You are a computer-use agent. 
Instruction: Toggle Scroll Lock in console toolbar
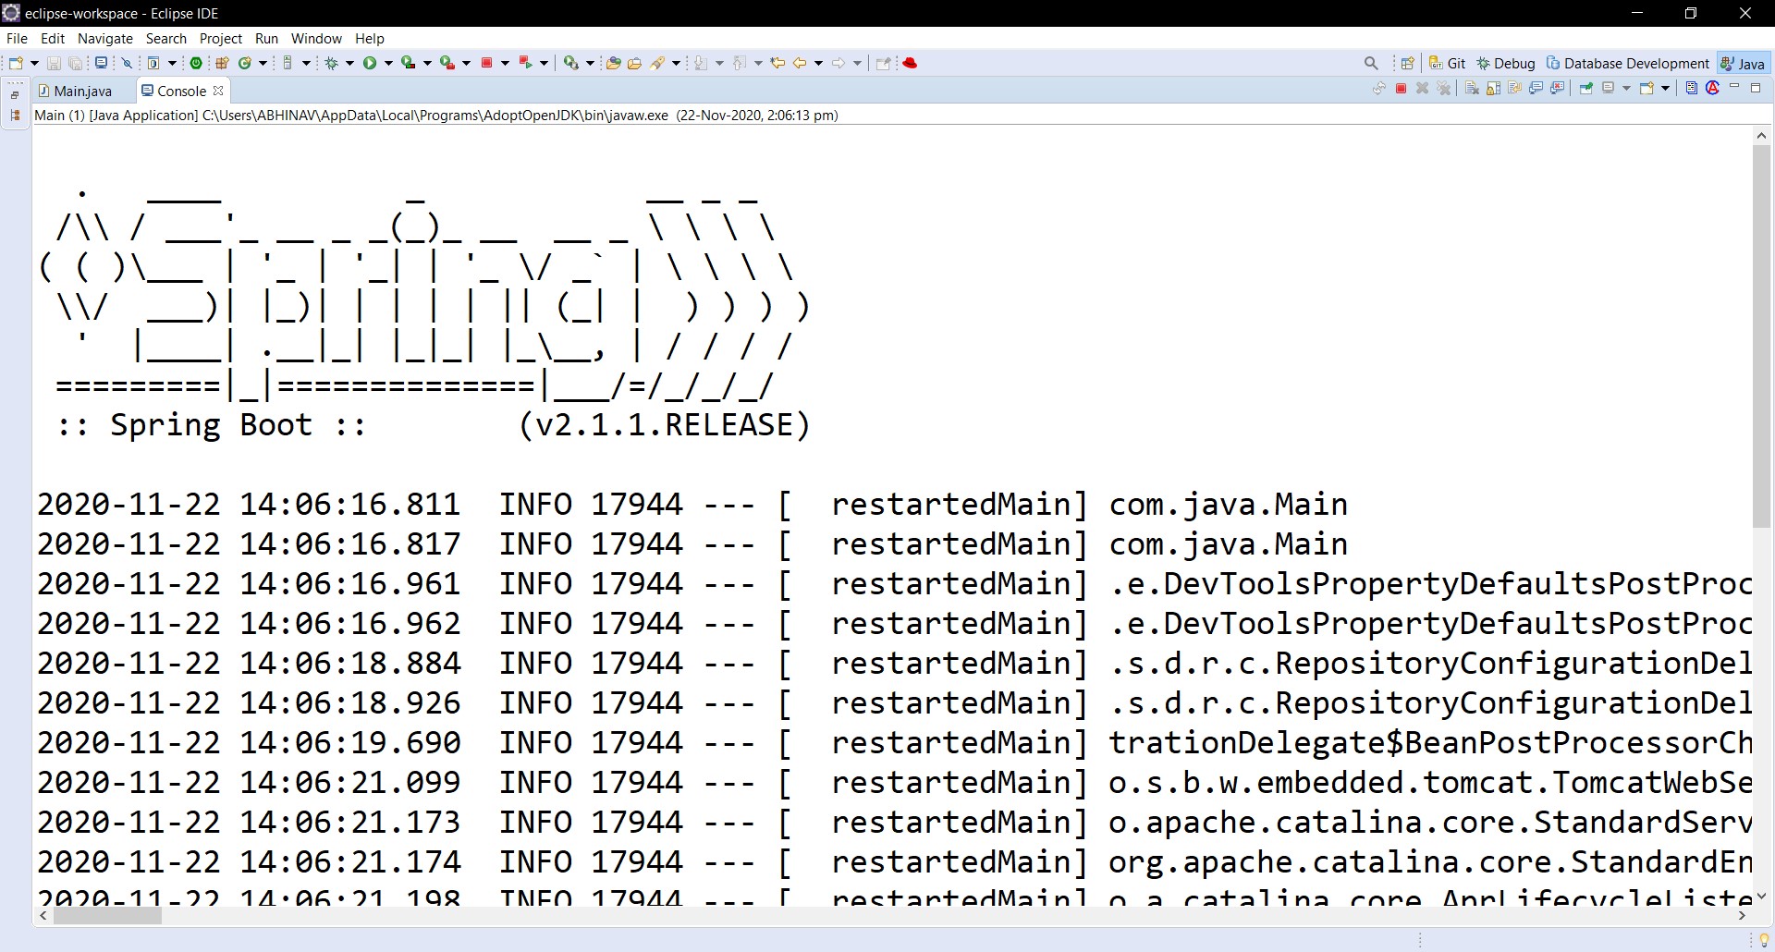(x=1493, y=89)
